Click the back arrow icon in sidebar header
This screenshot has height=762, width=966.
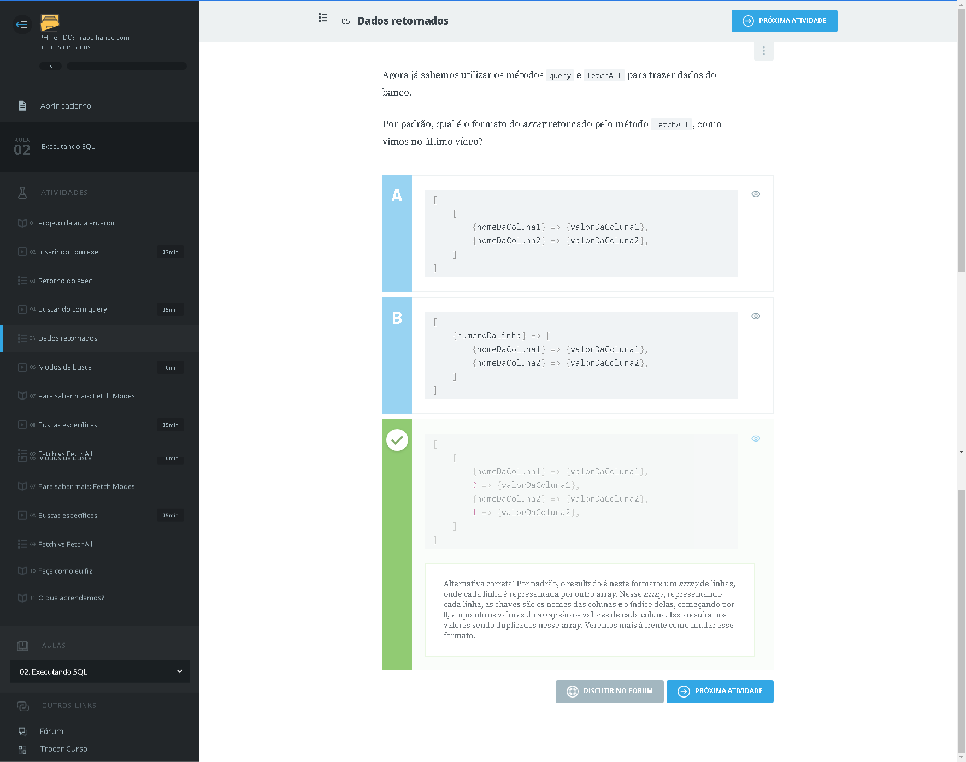click(22, 24)
